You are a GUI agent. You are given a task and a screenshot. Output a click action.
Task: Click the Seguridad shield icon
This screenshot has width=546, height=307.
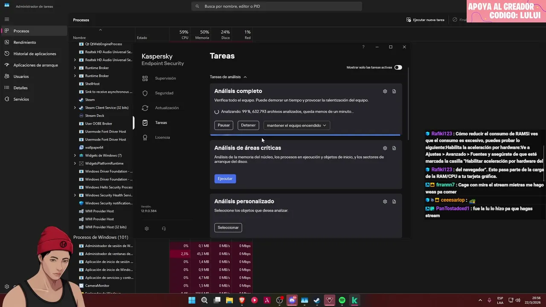click(x=145, y=93)
